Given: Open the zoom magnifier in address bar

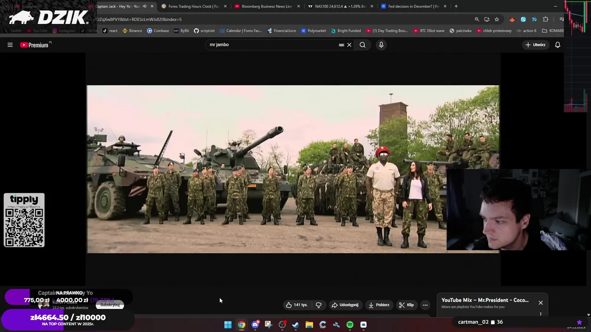Looking at the screenshot, I should coord(477,19).
